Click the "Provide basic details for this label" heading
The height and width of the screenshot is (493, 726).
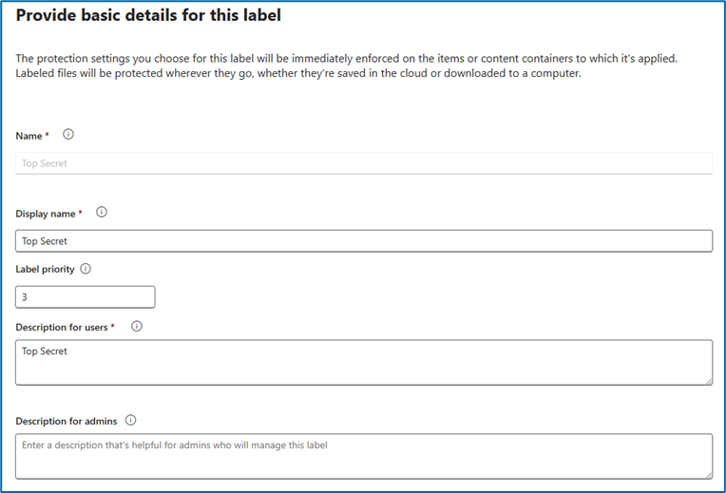[x=148, y=16]
